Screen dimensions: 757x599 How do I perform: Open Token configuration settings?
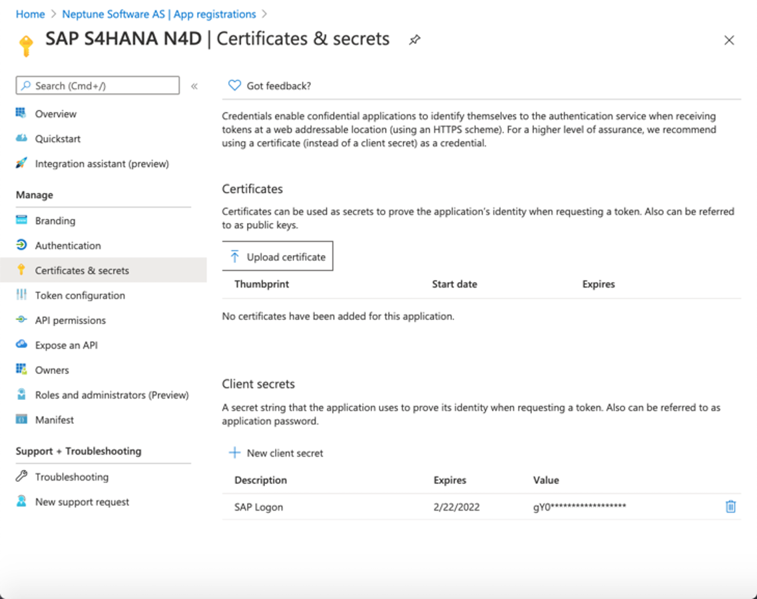tap(80, 296)
